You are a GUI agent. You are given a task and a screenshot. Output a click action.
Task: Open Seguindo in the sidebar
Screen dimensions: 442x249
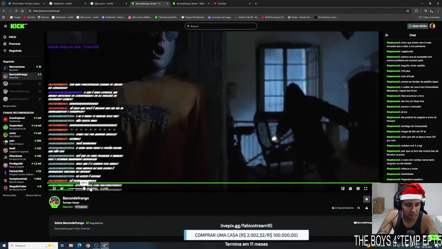(15, 51)
